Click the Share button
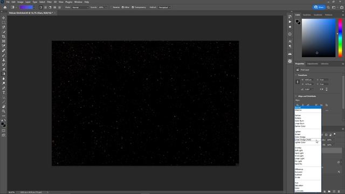 coord(319,7)
